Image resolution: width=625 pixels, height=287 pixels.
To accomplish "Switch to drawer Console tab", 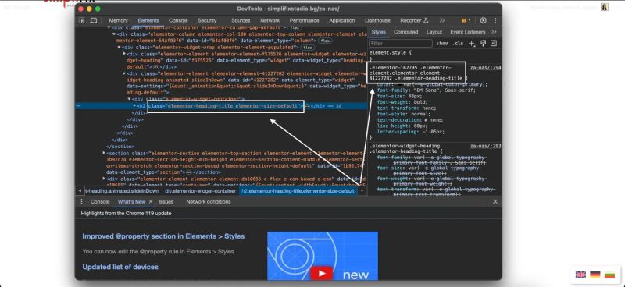I will 100,202.
